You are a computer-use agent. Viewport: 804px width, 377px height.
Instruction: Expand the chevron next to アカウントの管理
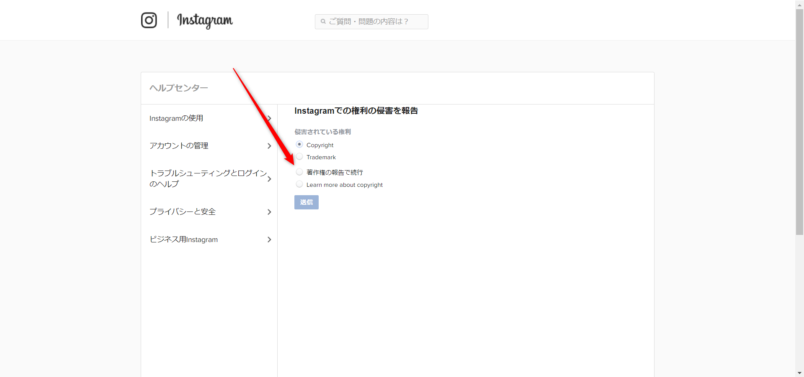click(269, 146)
